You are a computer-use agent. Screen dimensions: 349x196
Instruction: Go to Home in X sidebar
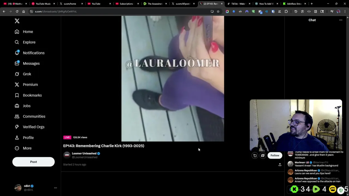24,32
